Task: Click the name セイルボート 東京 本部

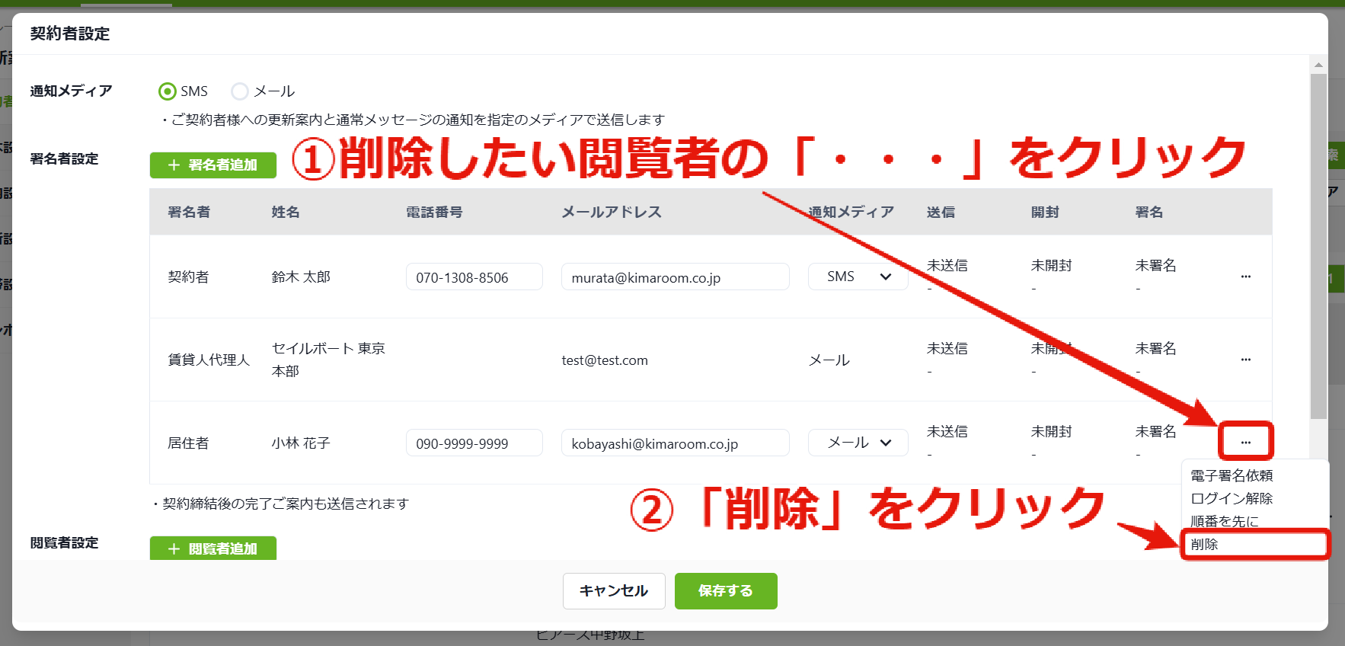Action: click(328, 360)
